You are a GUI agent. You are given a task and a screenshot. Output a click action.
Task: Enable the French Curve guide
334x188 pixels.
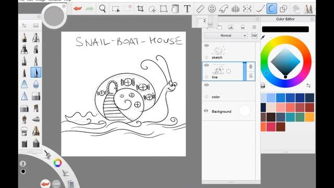(x=224, y=9)
